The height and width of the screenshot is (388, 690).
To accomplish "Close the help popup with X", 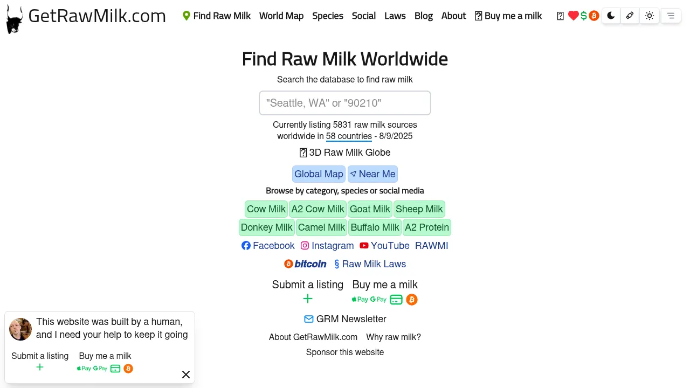I will click(x=186, y=375).
